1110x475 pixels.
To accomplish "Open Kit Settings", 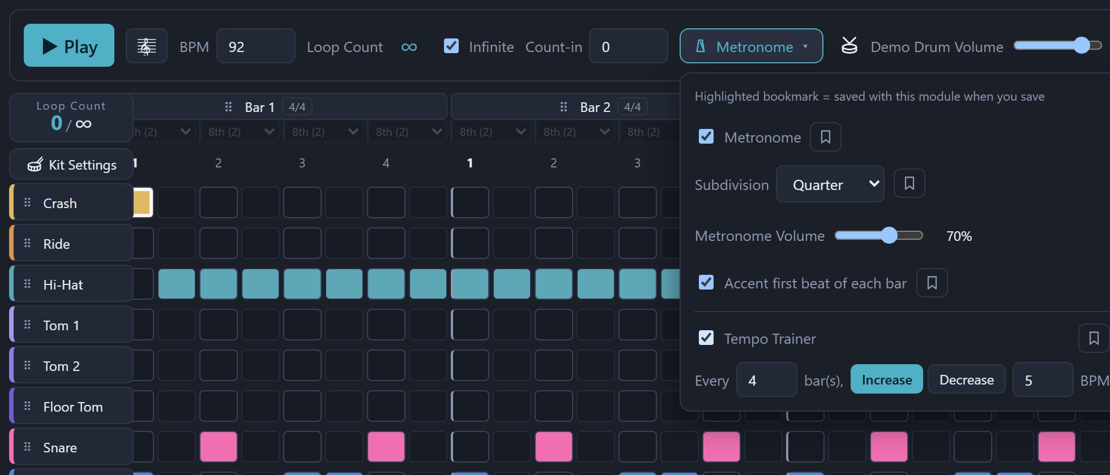I will 72,165.
